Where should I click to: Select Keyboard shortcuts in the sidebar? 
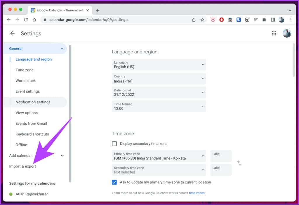click(32, 134)
